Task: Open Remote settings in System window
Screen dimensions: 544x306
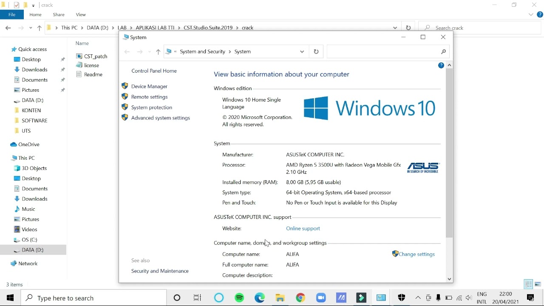Action: pos(149,97)
